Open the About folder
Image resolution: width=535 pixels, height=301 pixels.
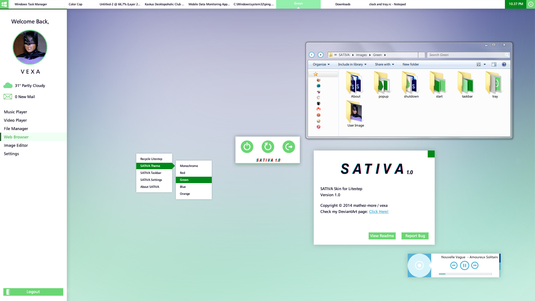click(x=356, y=84)
